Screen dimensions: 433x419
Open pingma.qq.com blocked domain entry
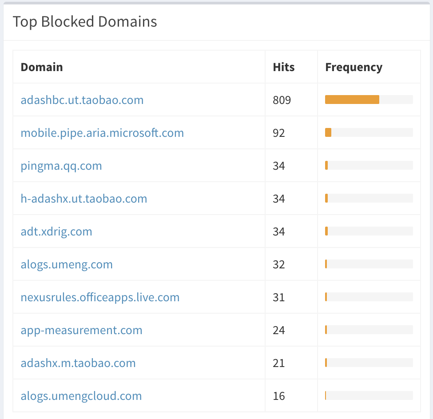[x=61, y=166]
